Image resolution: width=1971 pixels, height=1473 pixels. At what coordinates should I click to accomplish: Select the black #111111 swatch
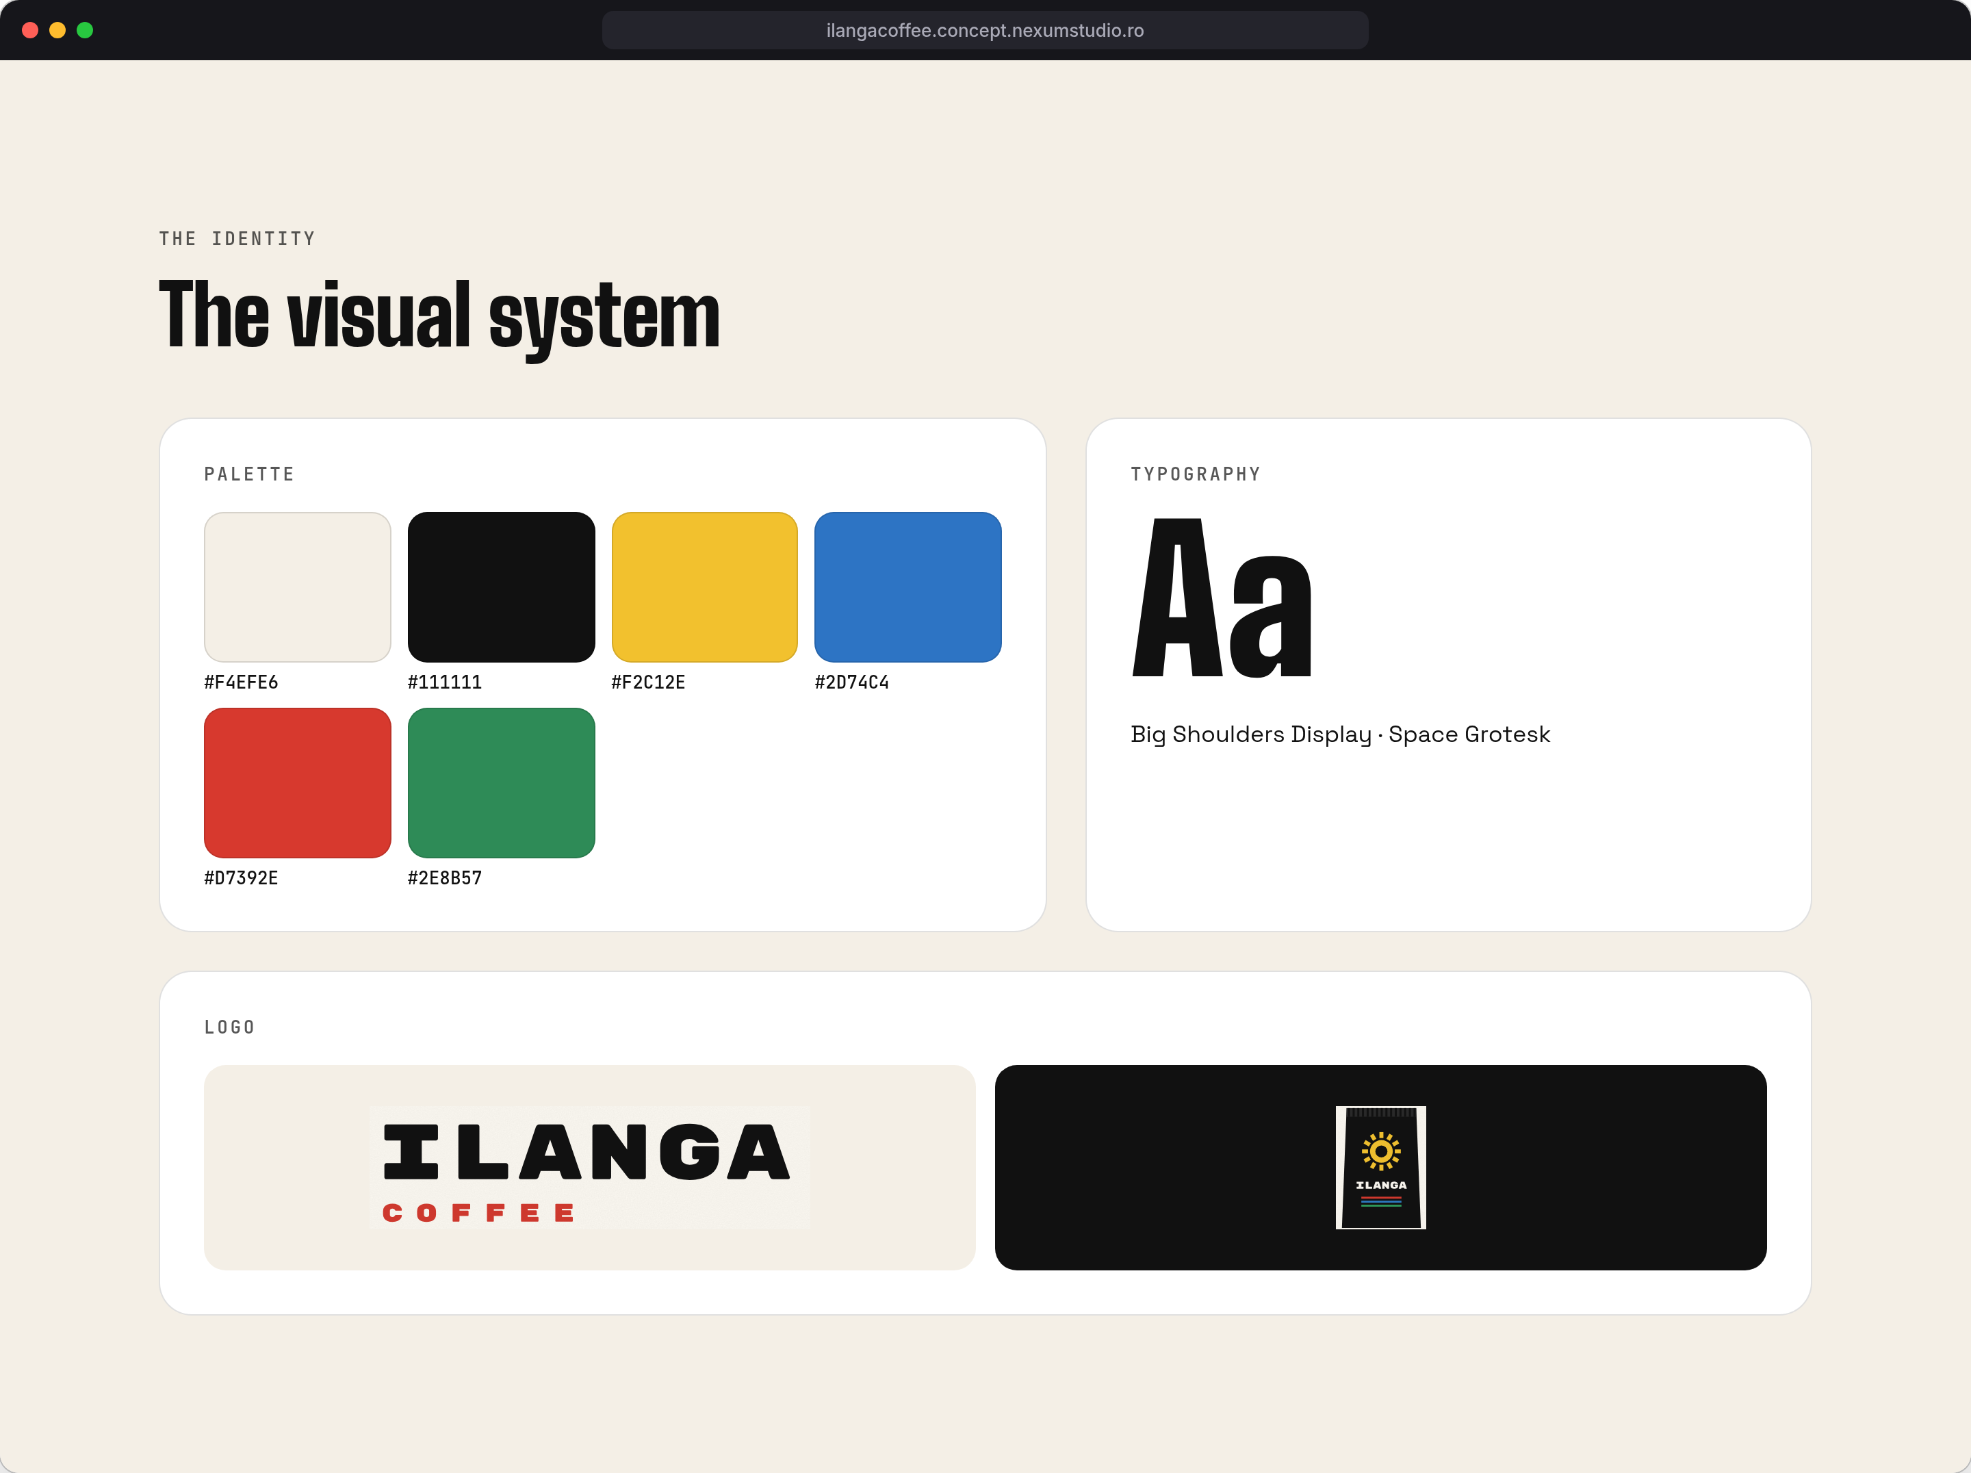(x=502, y=587)
